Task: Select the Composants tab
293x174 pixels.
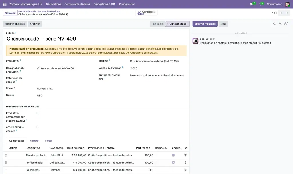Action: click(x=16, y=141)
